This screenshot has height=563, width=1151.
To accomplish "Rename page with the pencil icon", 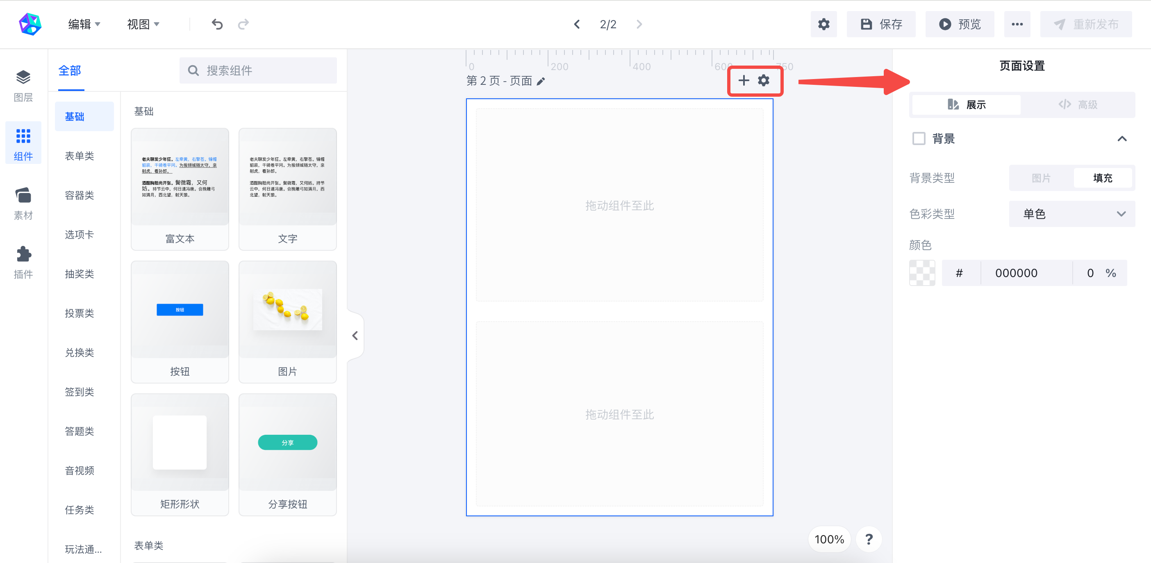I will pyautogui.click(x=541, y=81).
